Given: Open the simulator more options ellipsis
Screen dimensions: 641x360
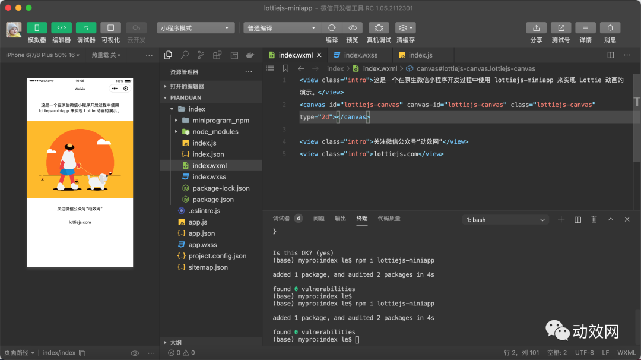Looking at the screenshot, I should (x=149, y=55).
